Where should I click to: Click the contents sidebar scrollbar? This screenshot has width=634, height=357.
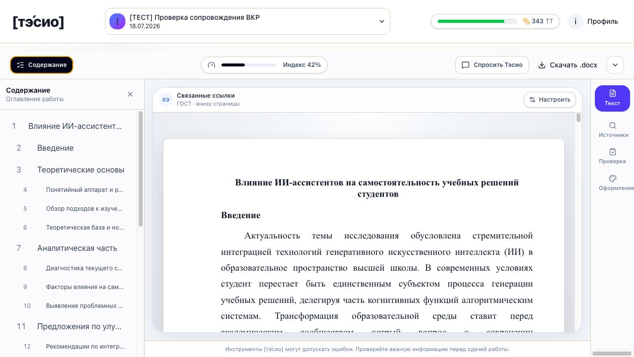pyautogui.click(x=141, y=169)
